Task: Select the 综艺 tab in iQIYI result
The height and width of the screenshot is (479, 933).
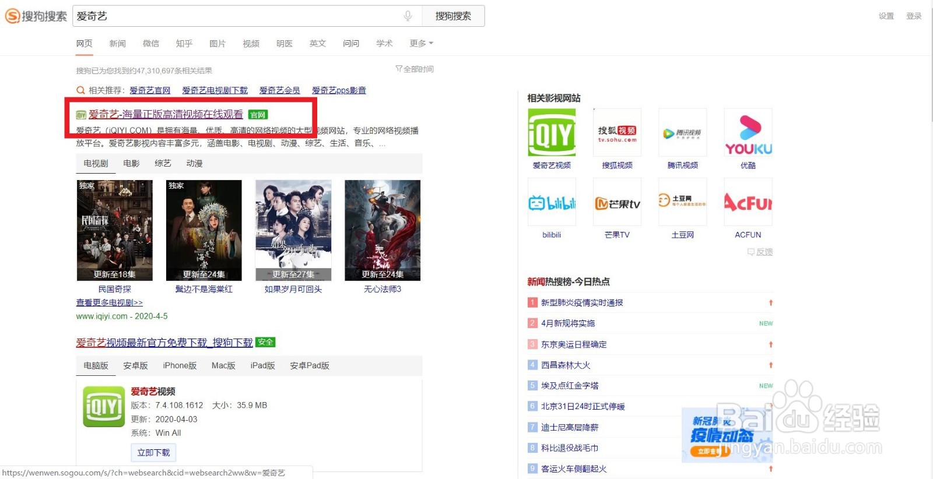Action: coord(163,163)
